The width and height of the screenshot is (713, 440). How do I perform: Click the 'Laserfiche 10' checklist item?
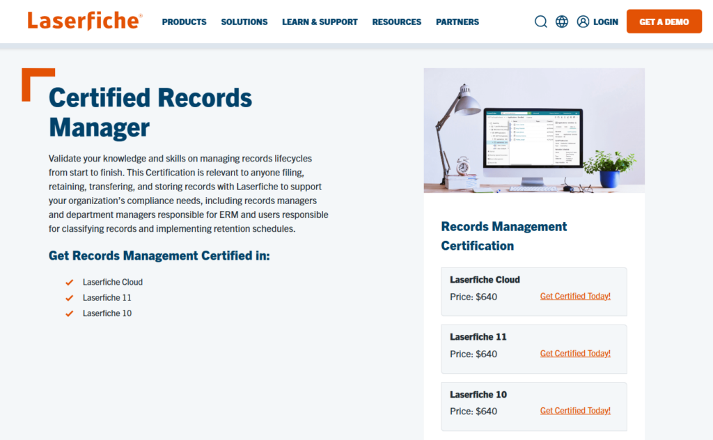click(x=107, y=313)
